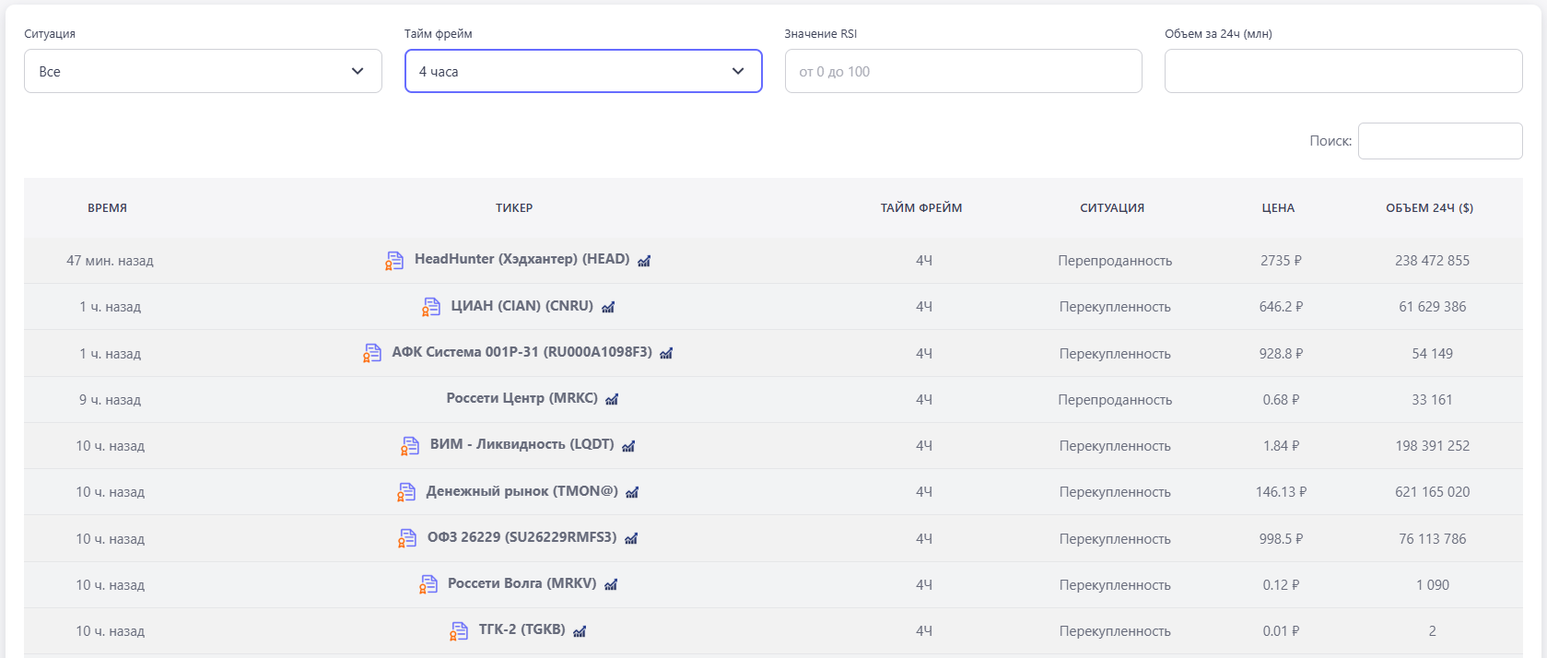Click the document icon beside ЦИАН (CNRU)

430,307
